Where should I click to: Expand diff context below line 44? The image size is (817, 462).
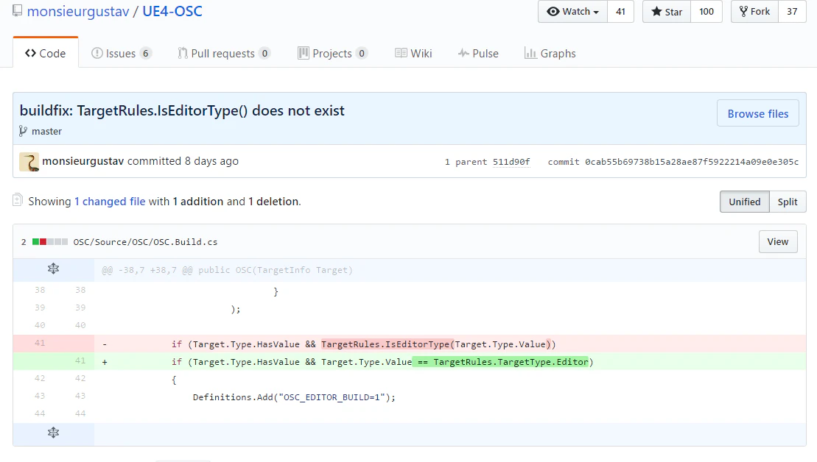pos(53,433)
